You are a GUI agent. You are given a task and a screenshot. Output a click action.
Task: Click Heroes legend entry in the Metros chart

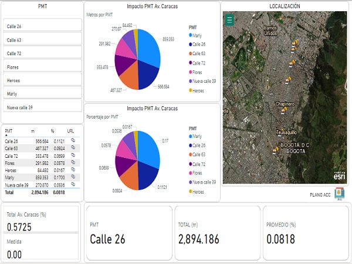coord(197,91)
